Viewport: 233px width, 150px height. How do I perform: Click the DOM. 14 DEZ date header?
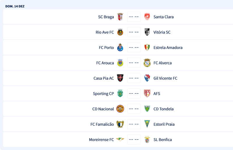click(15, 6)
